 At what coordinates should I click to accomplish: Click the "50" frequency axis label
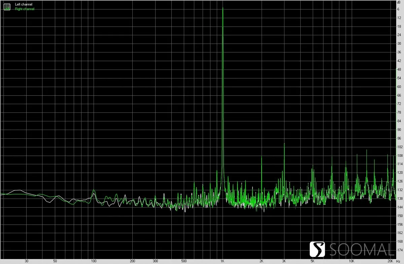tap(55, 261)
